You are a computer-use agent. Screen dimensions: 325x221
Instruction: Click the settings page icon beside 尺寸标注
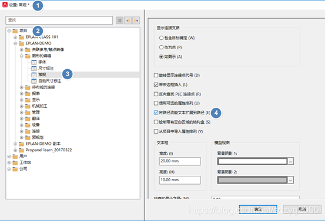33,69
